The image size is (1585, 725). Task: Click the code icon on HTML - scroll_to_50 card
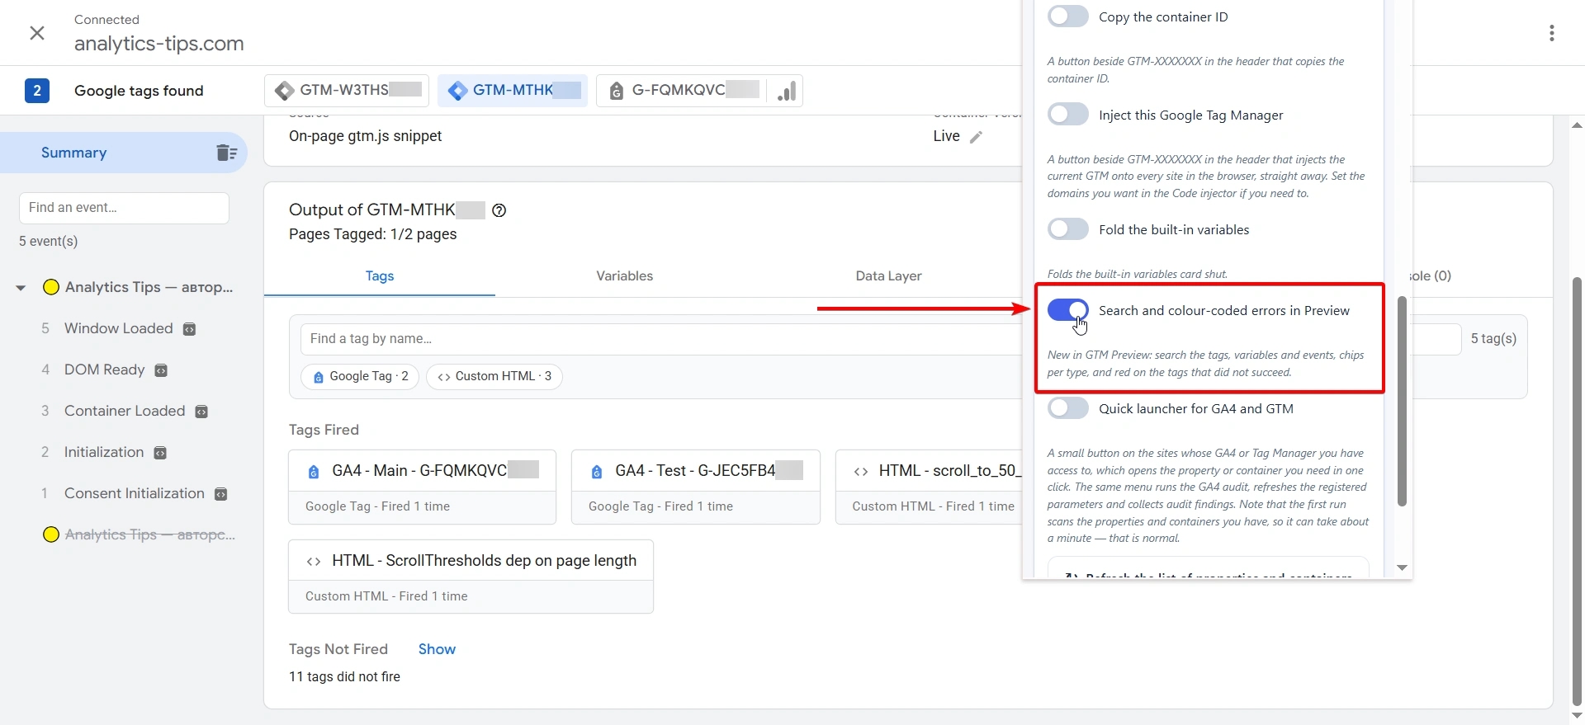click(x=861, y=472)
